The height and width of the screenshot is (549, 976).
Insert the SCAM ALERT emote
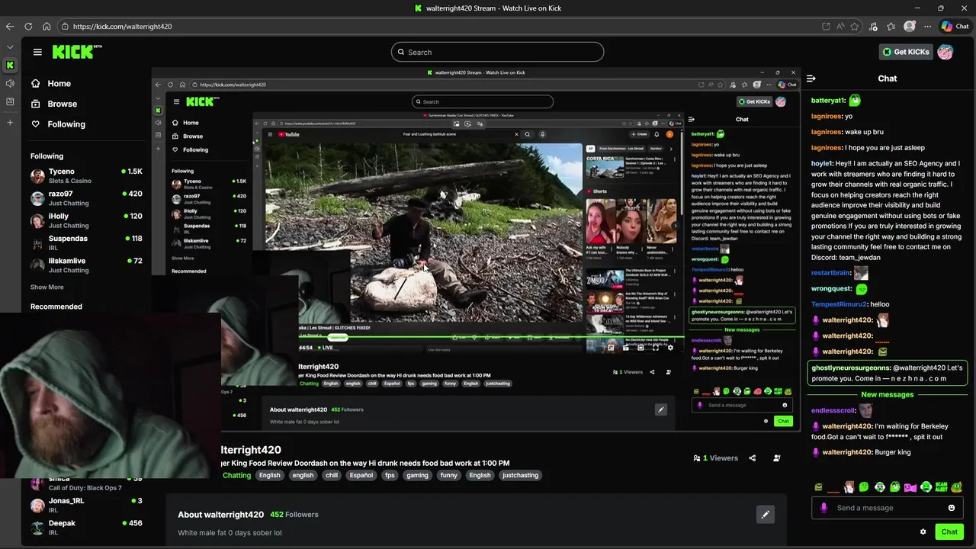click(x=941, y=486)
